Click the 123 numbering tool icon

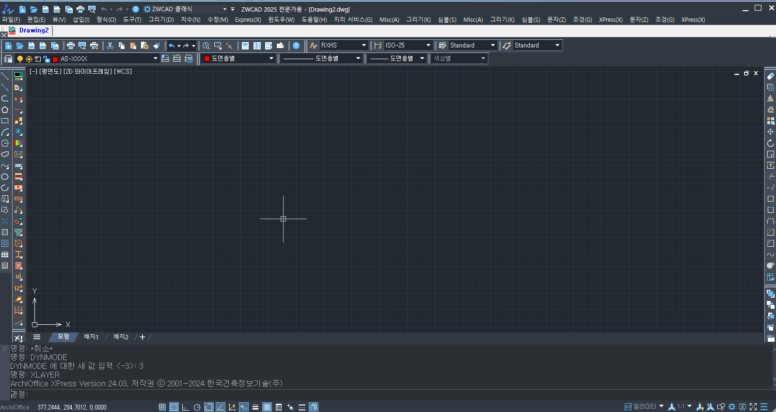(18, 288)
